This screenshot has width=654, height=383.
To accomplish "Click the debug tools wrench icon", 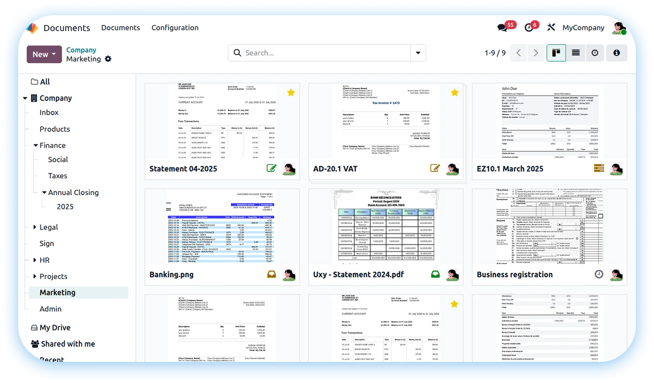I will [551, 28].
